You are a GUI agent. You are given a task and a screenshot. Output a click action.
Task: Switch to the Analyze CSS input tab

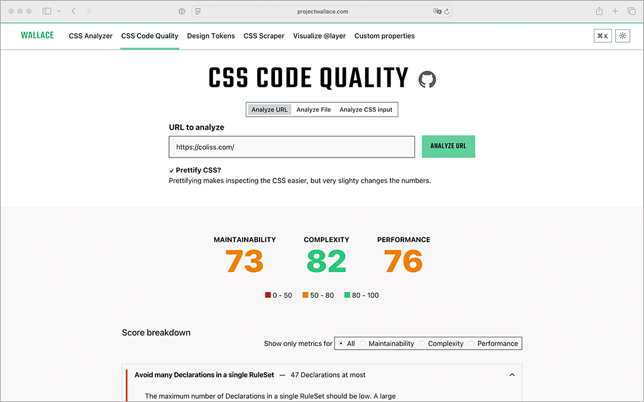pos(366,109)
